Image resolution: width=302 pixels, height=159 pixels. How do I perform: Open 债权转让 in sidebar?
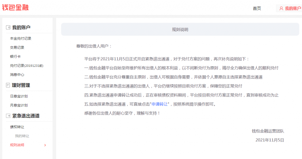tap(17, 127)
